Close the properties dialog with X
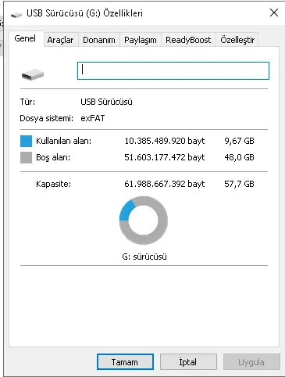This screenshot has height=377, width=285. tap(274, 13)
